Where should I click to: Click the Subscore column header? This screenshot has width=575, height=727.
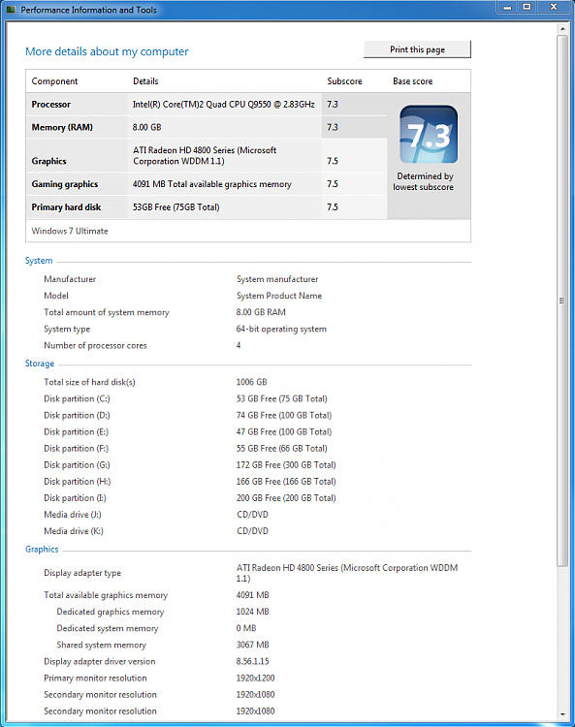point(344,81)
